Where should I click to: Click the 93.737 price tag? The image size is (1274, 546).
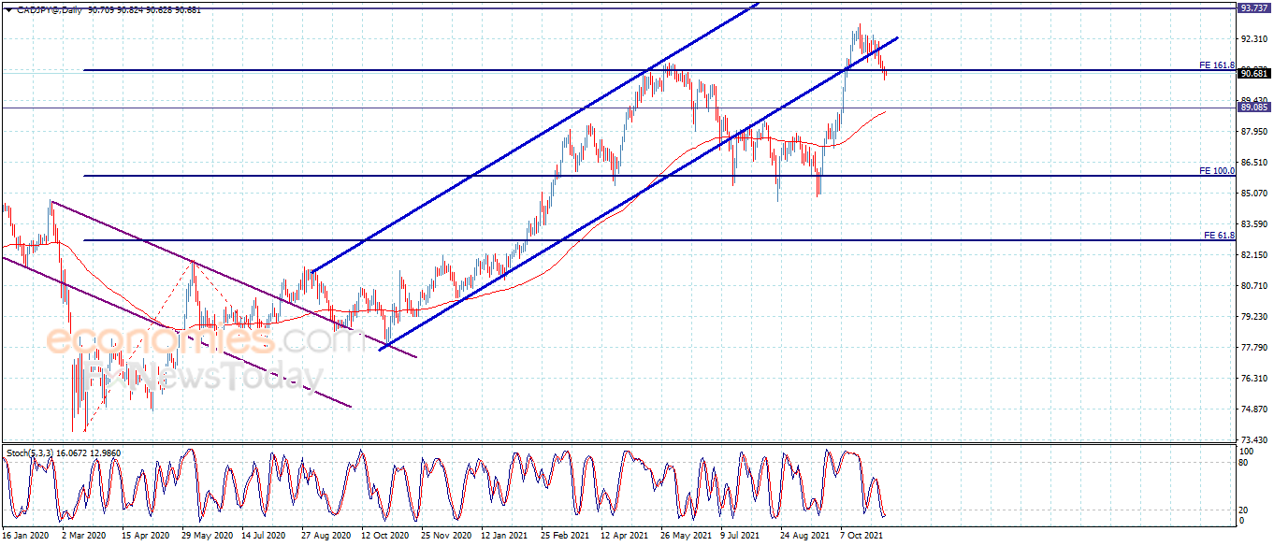(1253, 7)
